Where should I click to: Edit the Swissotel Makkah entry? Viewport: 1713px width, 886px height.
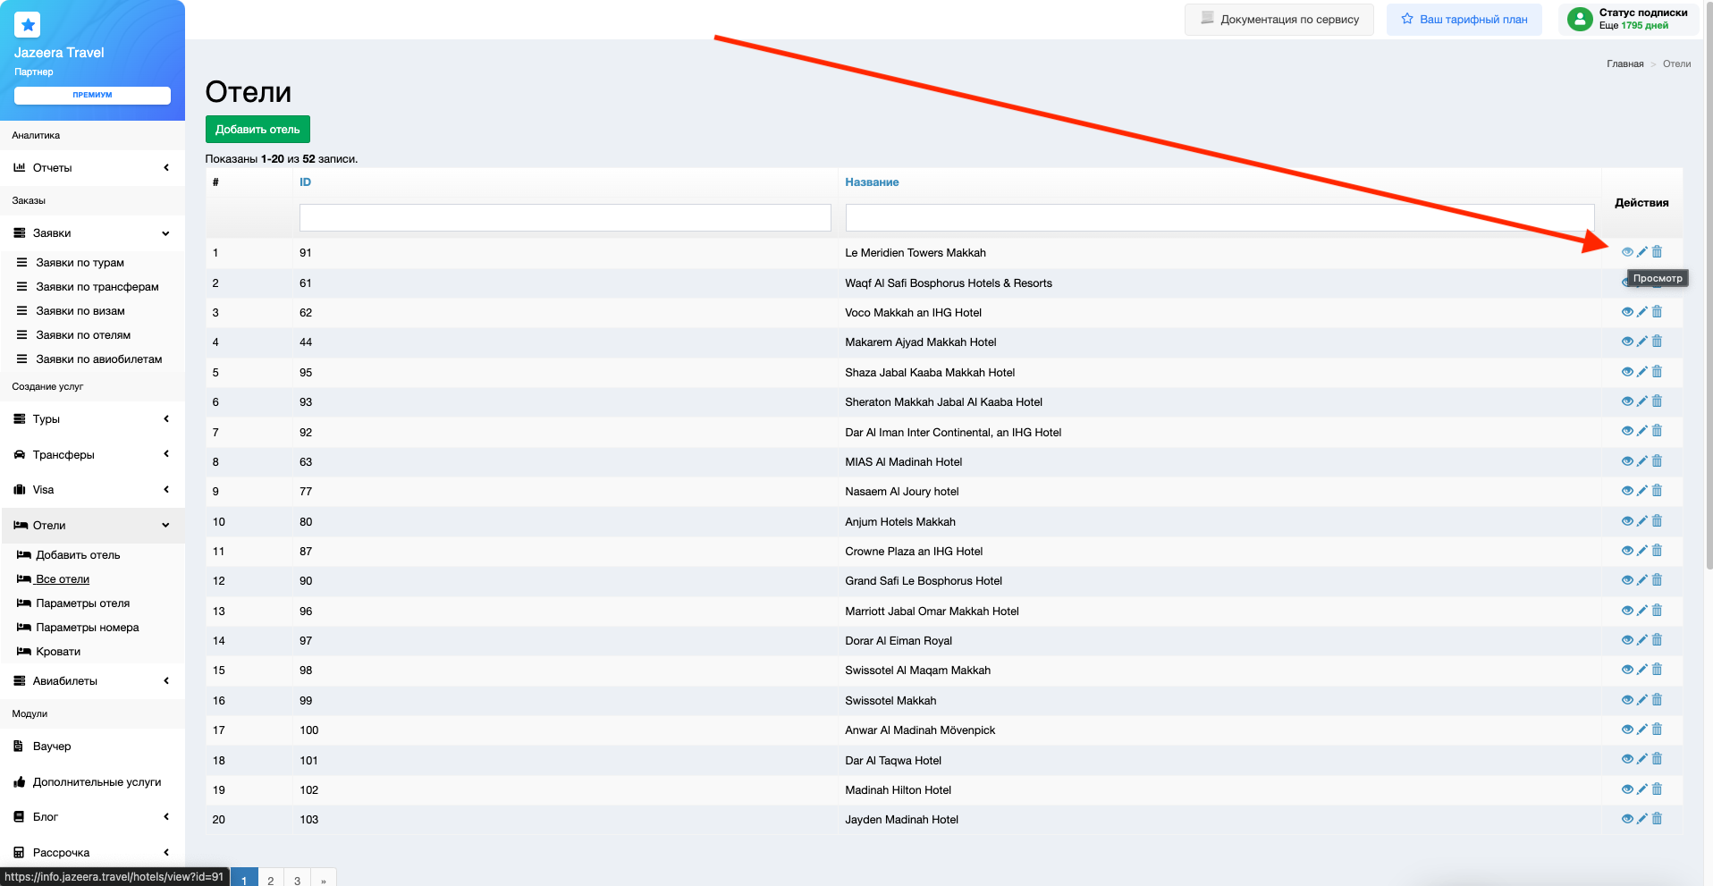point(1641,700)
